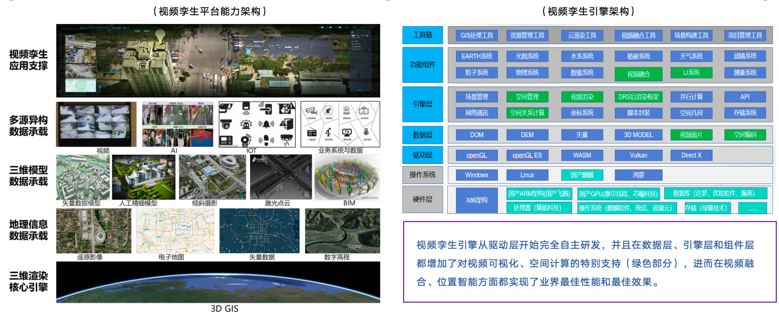779x319 pixels.
Task: Select the 3D MODEL data box
Action: click(x=638, y=134)
